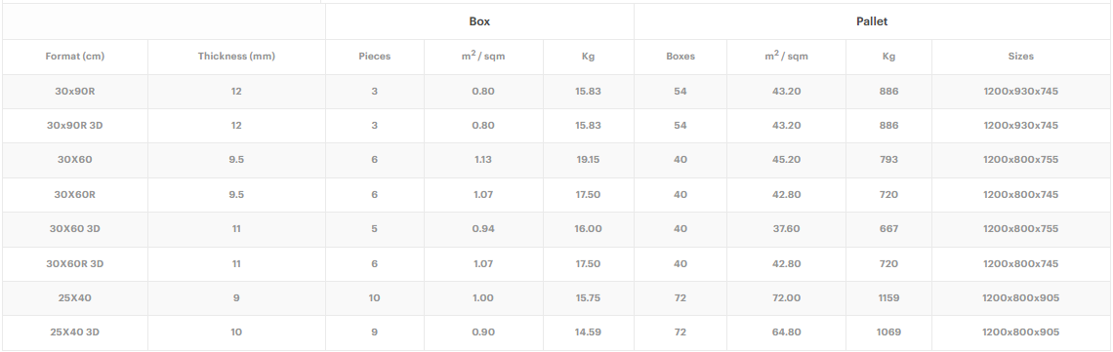Select the 30x90R format cell
The width and height of the screenshot is (1113, 352).
pos(75,92)
